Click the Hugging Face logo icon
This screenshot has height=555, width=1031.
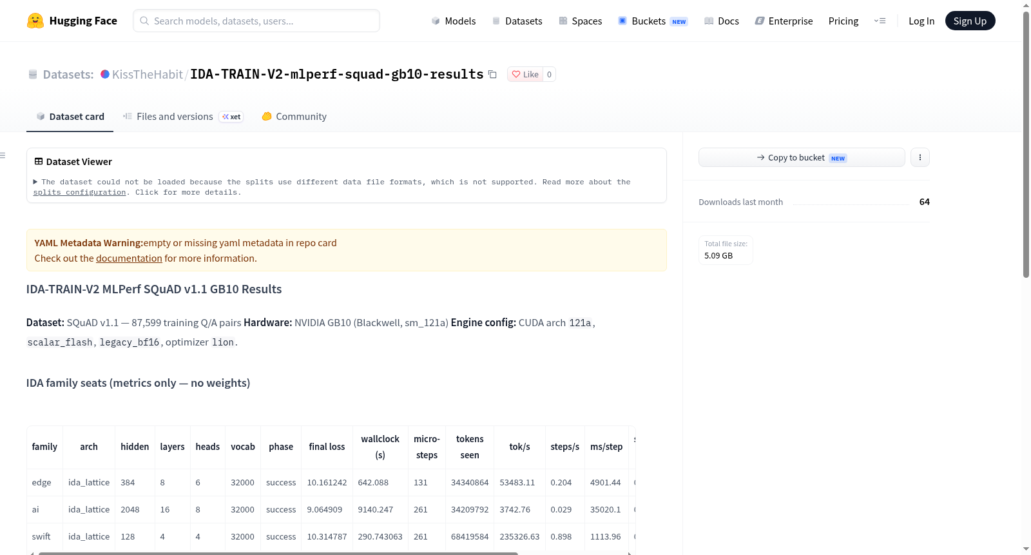point(35,21)
